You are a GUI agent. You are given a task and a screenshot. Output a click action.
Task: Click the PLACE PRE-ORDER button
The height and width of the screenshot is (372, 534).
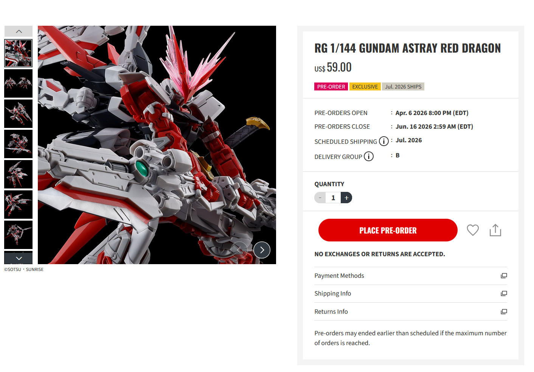pos(388,230)
